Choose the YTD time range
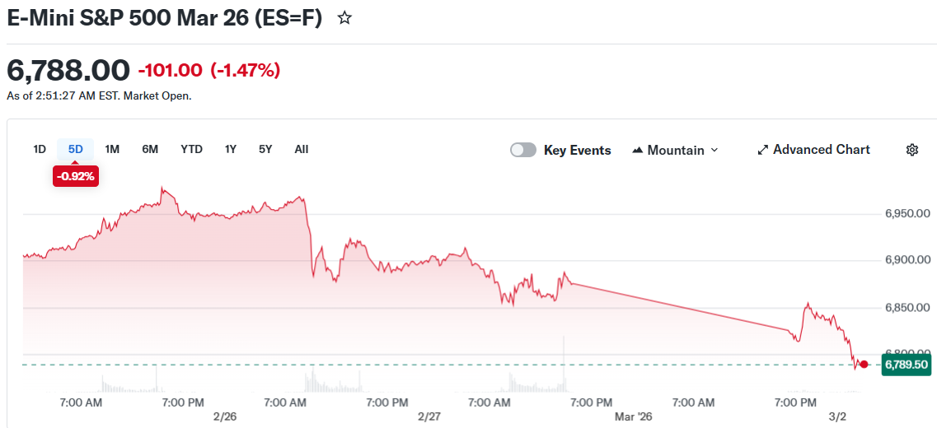937x428 pixels. (x=192, y=149)
